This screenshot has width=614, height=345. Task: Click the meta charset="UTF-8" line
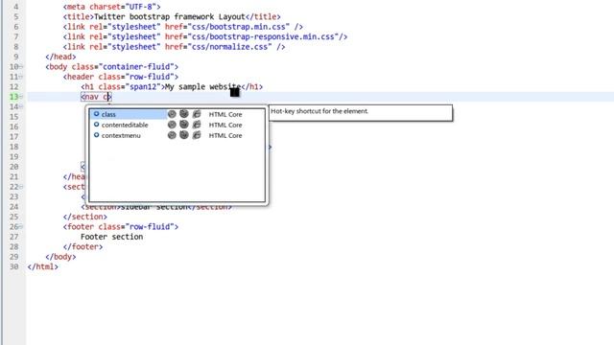pos(111,7)
